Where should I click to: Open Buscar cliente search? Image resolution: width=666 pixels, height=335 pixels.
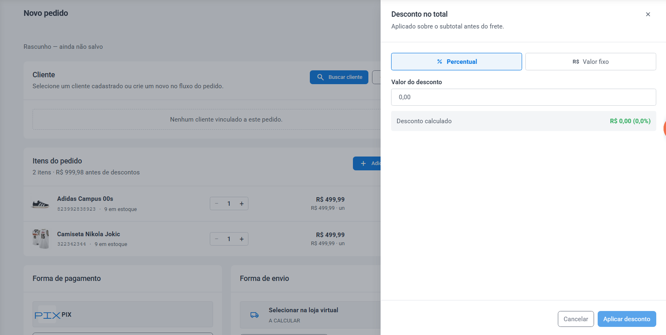point(339,77)
